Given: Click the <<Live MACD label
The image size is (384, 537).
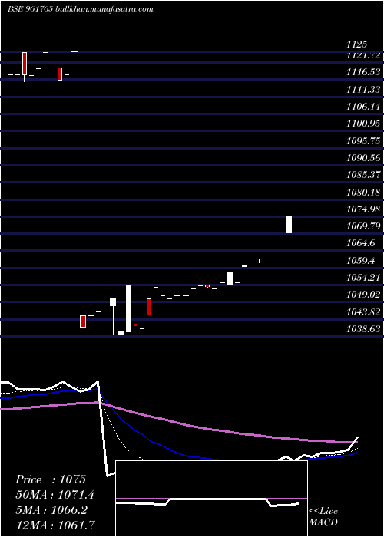Looking at the screenshot, I should pyautogui.click(x=323, y=517).
